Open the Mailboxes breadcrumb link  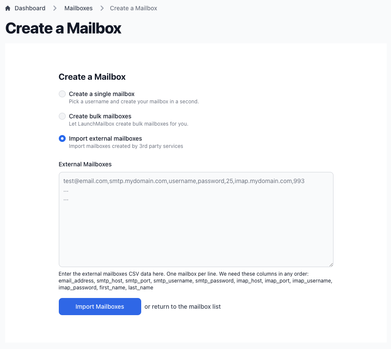[x=78, y=8]
